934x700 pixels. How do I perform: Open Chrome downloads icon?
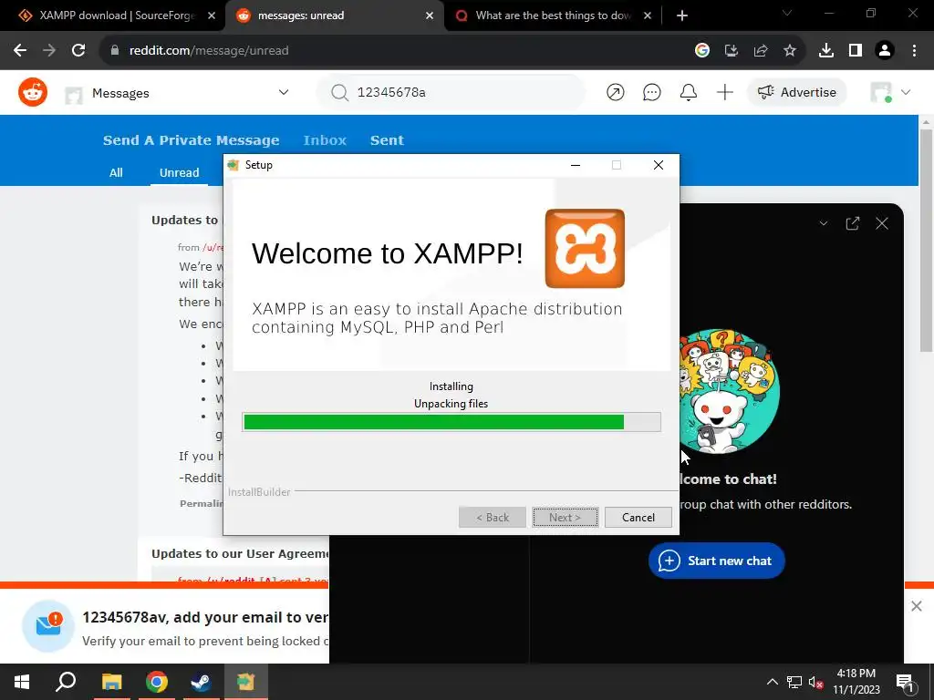826,51
